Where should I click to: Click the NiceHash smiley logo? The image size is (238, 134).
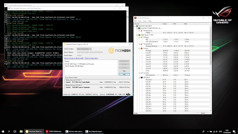[111, 51]
